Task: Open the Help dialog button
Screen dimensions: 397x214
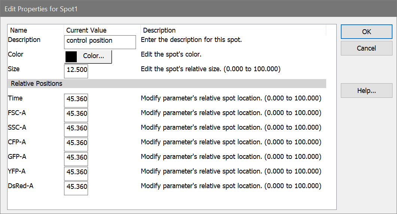Action: pos(366,91)
